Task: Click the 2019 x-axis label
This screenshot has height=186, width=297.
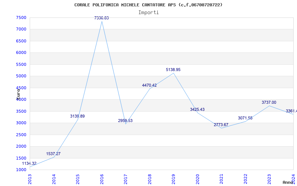Action: click(x=173, y=179)
